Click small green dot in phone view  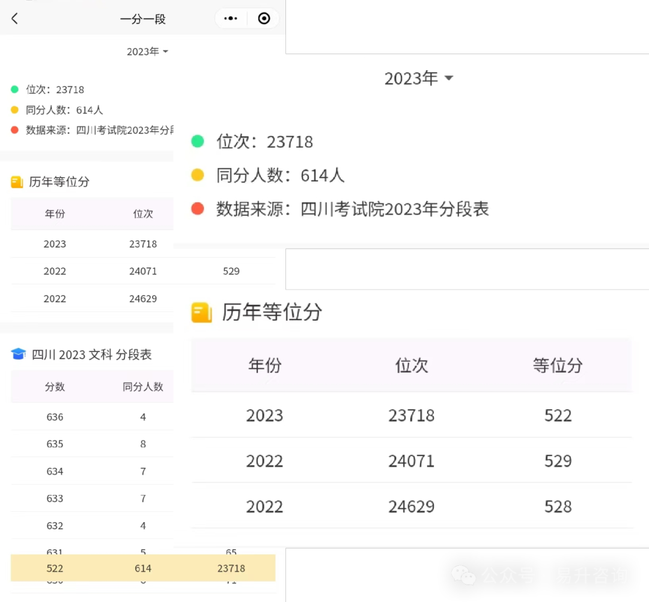click(x=14, y=90)
